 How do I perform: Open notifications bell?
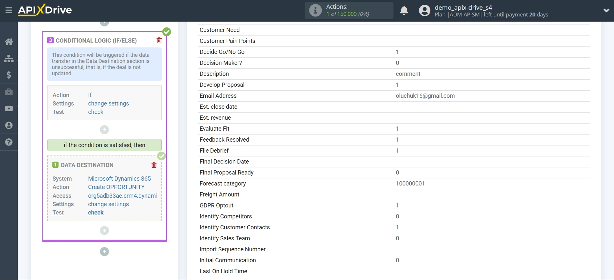(x=404, y=11)
